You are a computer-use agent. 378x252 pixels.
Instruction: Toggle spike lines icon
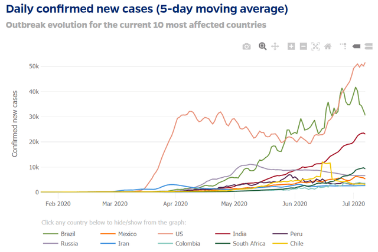(x=344, y=46)
